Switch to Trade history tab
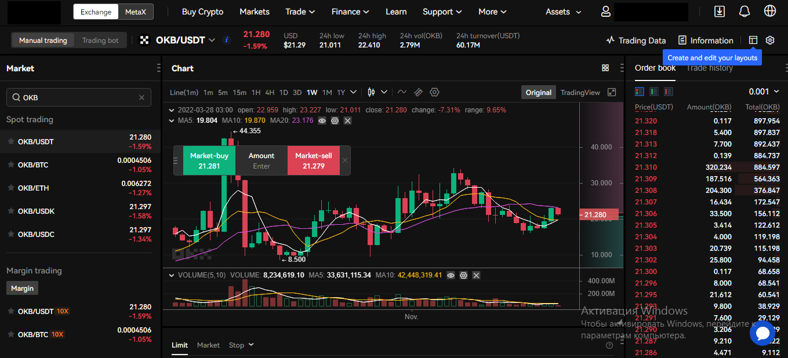The image size is (788, 358). [x=710, y=68]
